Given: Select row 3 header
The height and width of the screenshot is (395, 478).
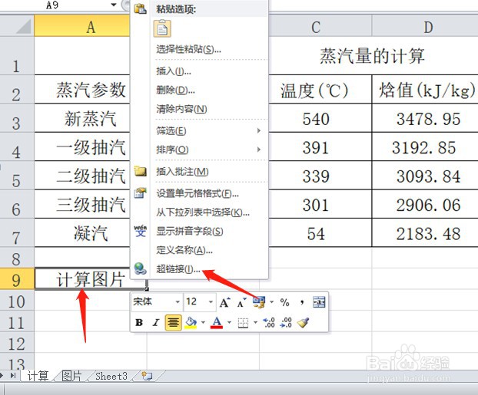Looking at the screenshot, I should (x=17, y=118).
